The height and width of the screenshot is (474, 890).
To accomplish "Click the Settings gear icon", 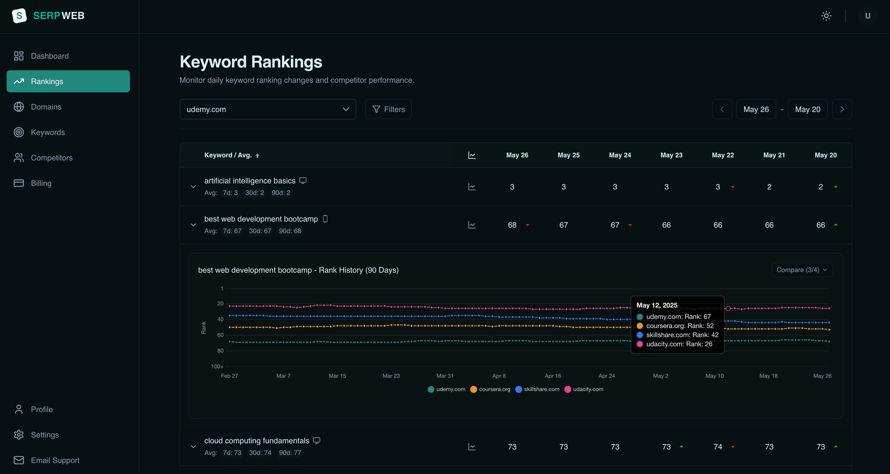I will click(x=19, y=435).
